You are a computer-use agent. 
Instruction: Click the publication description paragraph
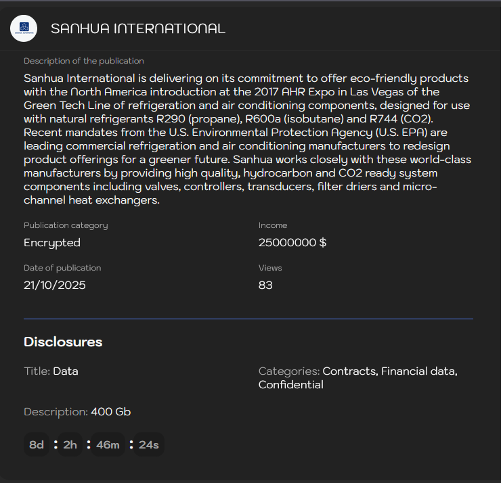248,139
